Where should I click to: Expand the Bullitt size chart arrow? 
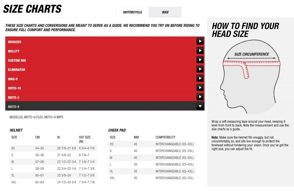[200, 50]
